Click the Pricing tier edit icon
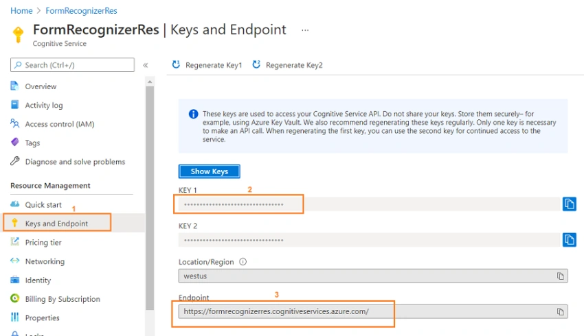Screen dimensions: 584x336 [14, 241]
